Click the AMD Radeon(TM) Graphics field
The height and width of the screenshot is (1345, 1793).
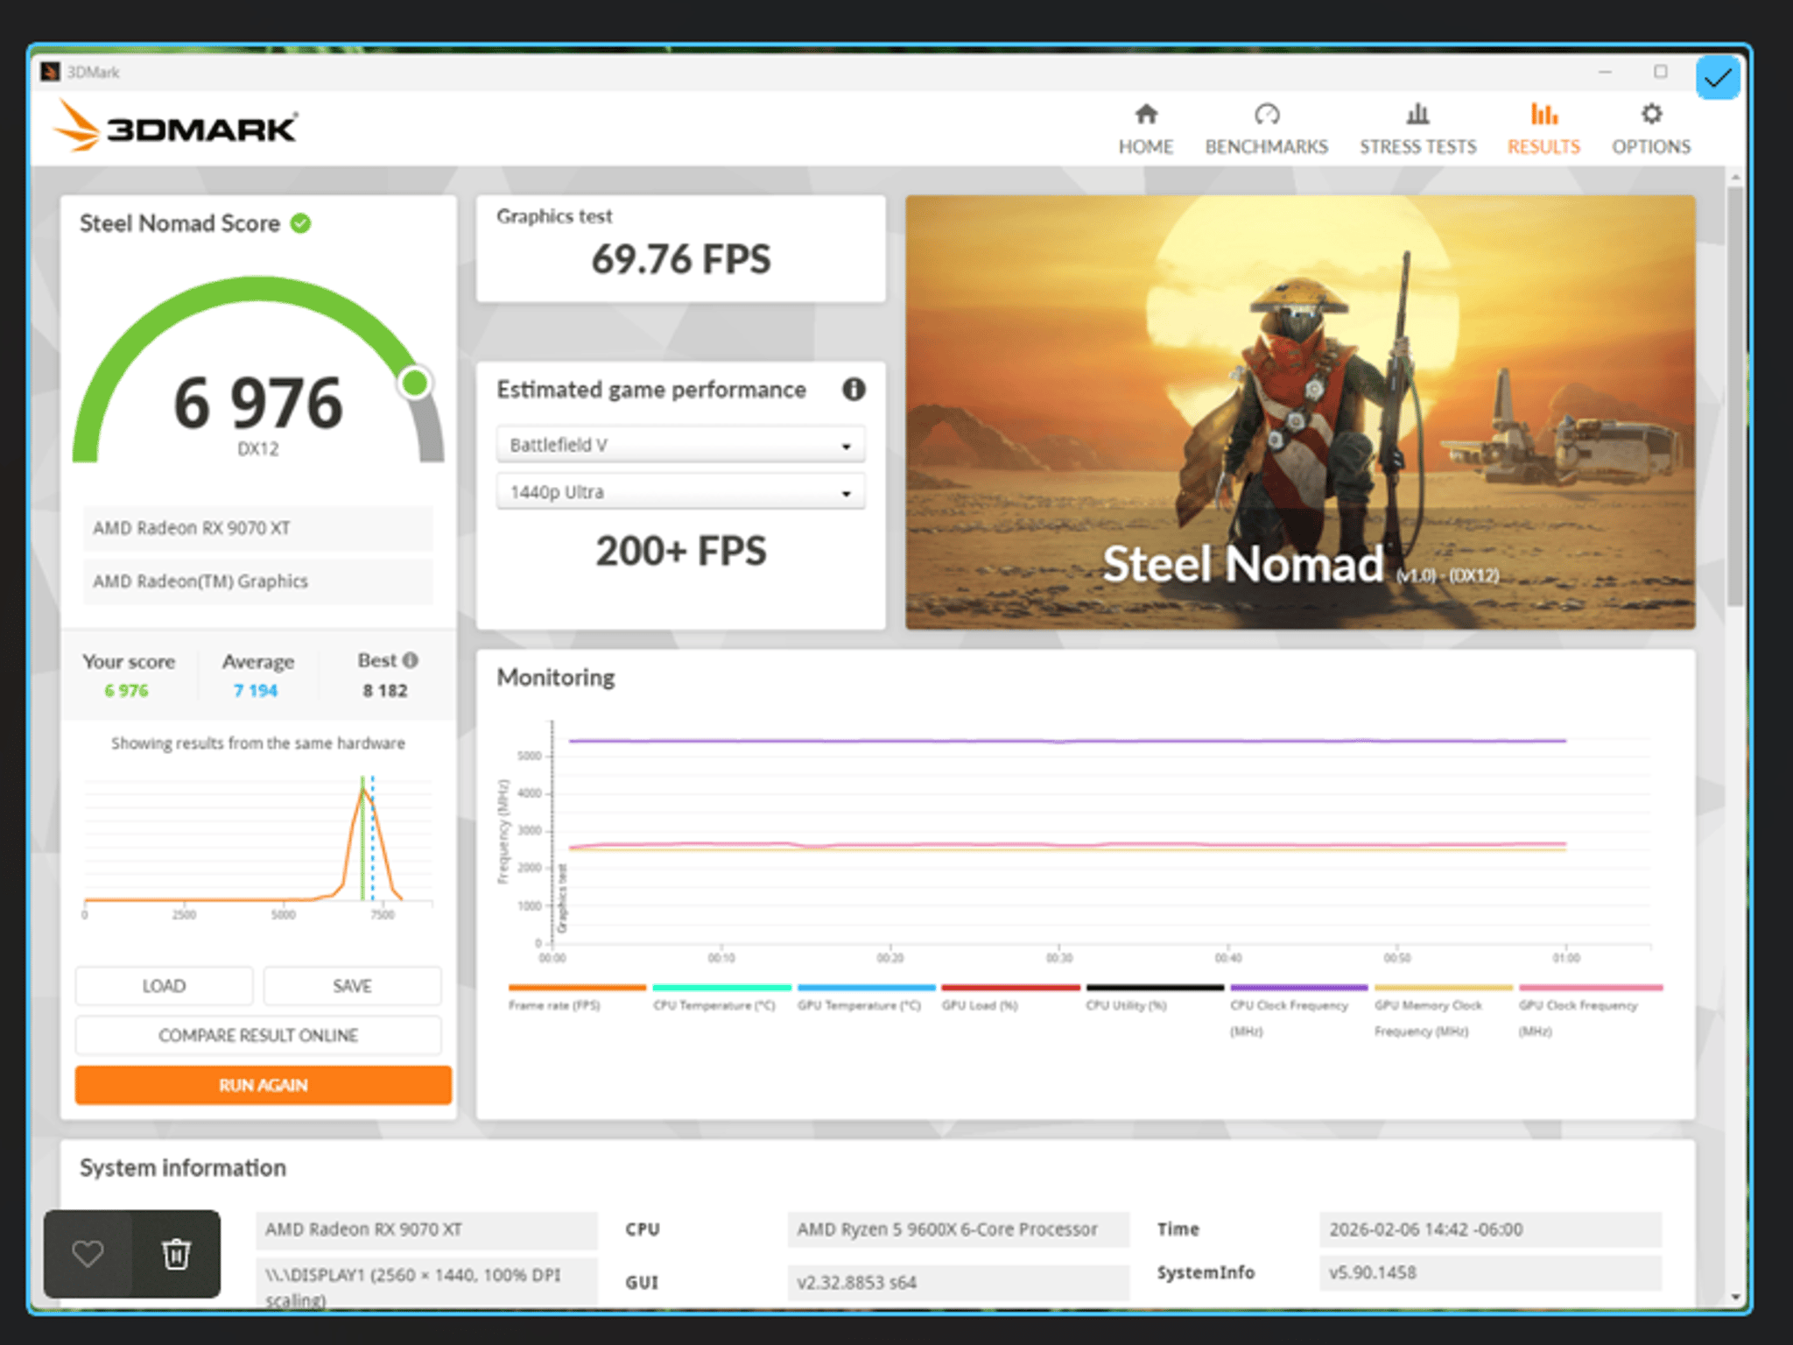pyautogui.click(x=258, y=581)
